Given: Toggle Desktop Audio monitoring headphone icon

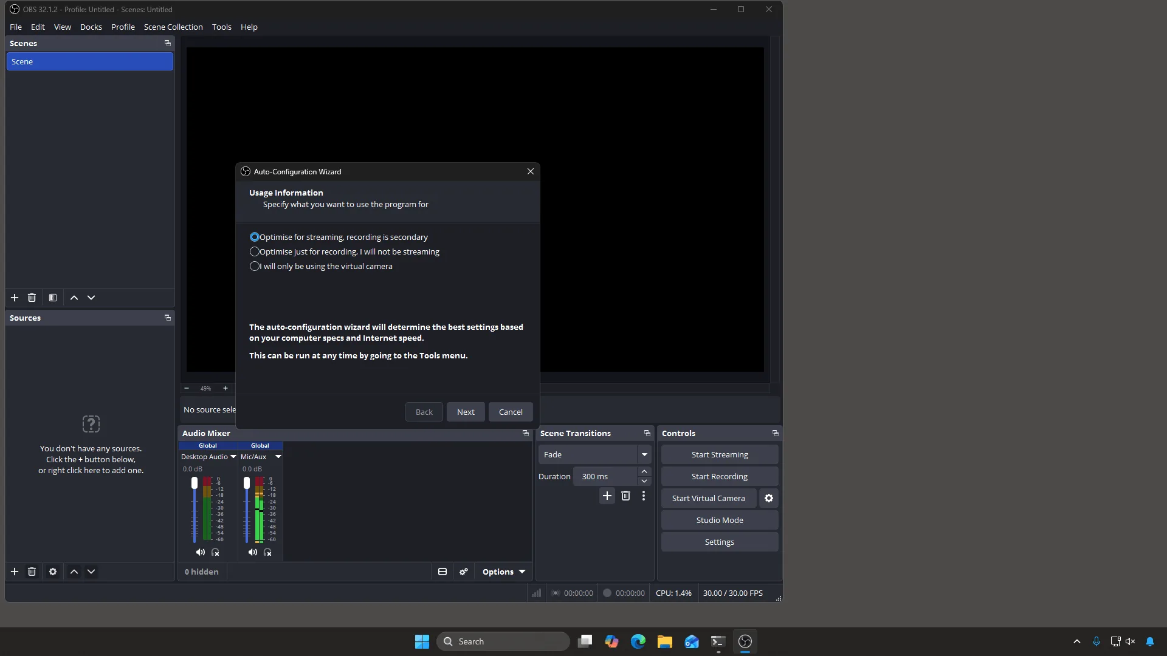Looking at the screenshot, I should click(x=215, y=552).
